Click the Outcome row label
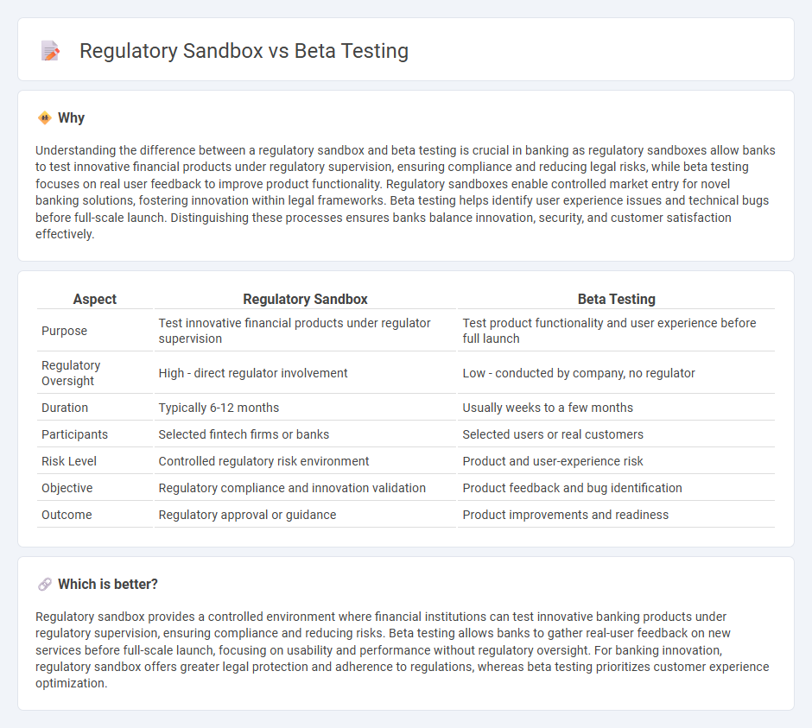The height and width of the screenshot is (728, 812). [x=67, y=515]
